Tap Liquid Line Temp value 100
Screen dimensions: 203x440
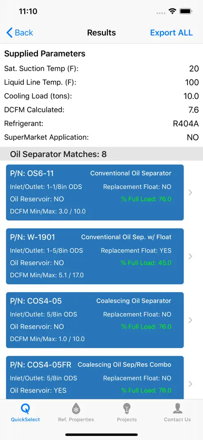click(x=192, y=83)
